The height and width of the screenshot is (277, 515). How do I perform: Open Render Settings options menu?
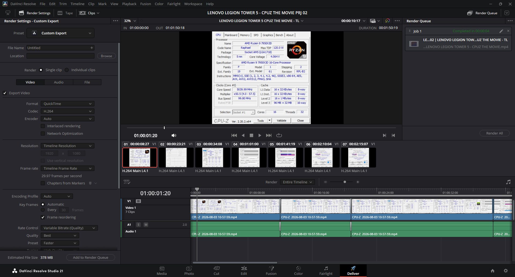click(x=116, y=21)
